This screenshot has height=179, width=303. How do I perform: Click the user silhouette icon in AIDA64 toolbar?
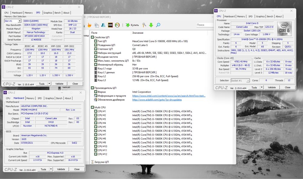[103, 25]
